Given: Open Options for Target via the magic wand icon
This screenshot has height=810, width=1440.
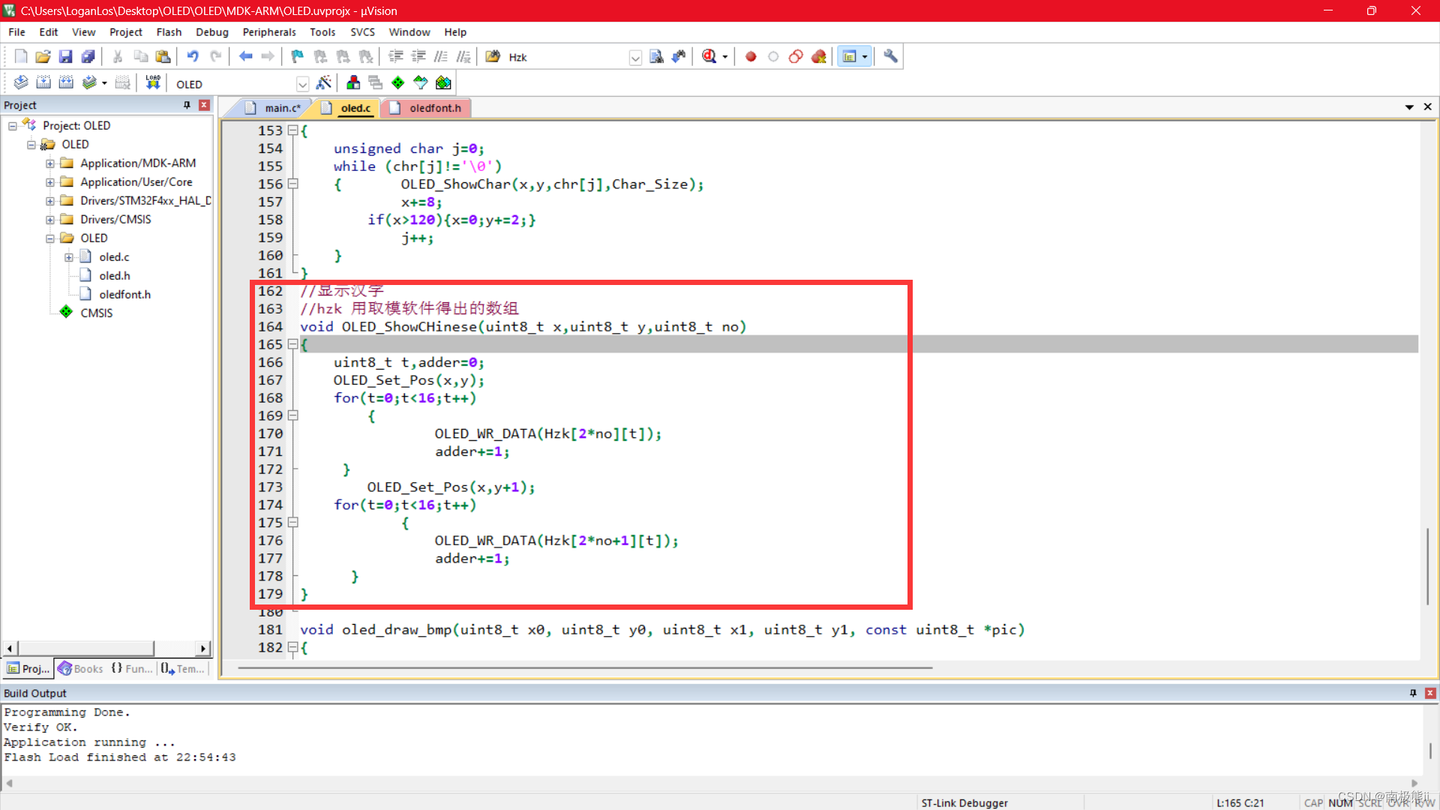Looking at the screenshot, I should [325, 82].
